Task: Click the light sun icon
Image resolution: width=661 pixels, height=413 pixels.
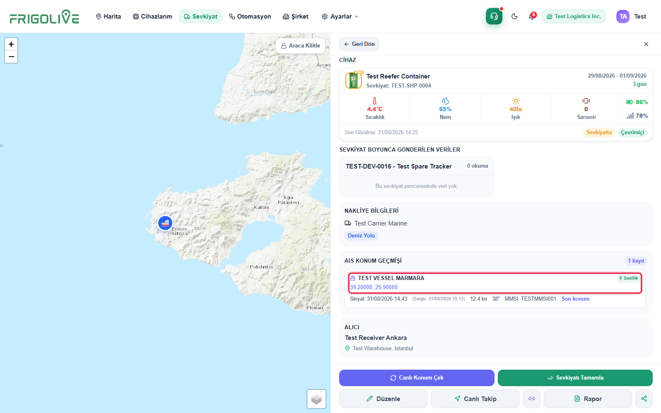Action: 516,101
